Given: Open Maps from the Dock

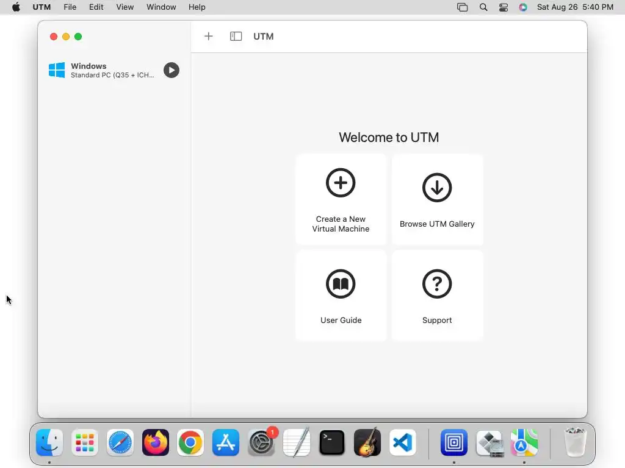Looking at the screenshot, I should coord(524,442).
